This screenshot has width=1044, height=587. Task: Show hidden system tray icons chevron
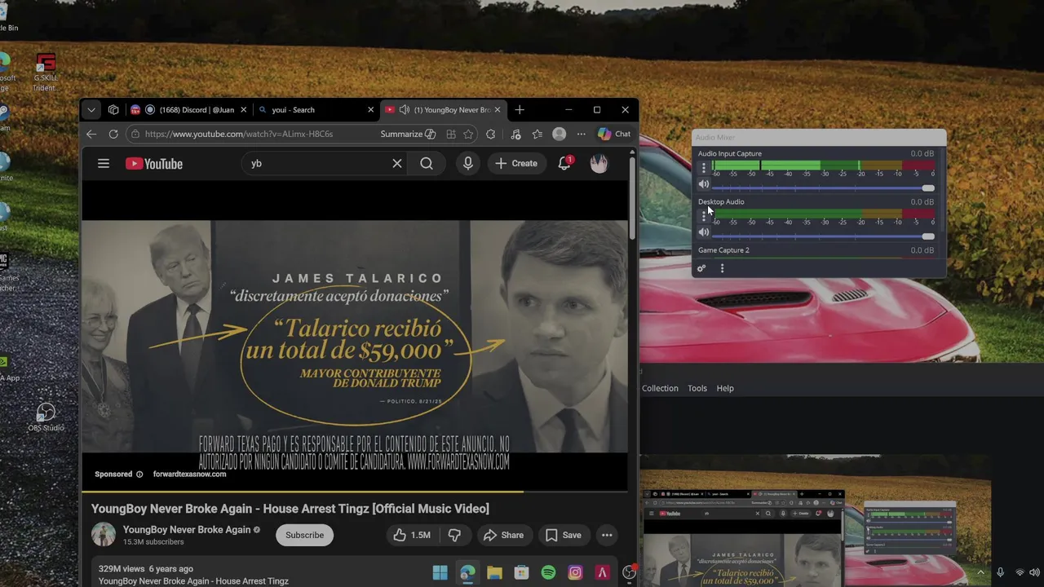click(980, 572)
